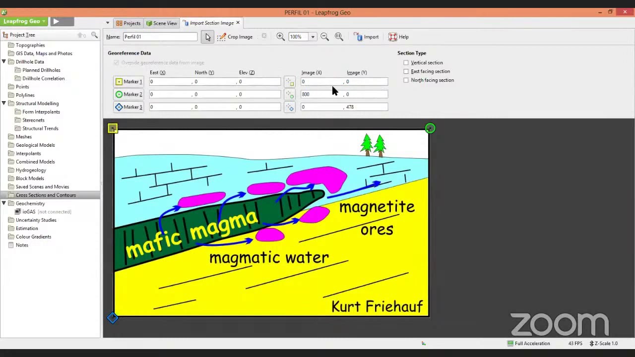Click the Marker 3 copy-coordinates icon
Viewport: 635px width, 357px height.
coord(290,107)
